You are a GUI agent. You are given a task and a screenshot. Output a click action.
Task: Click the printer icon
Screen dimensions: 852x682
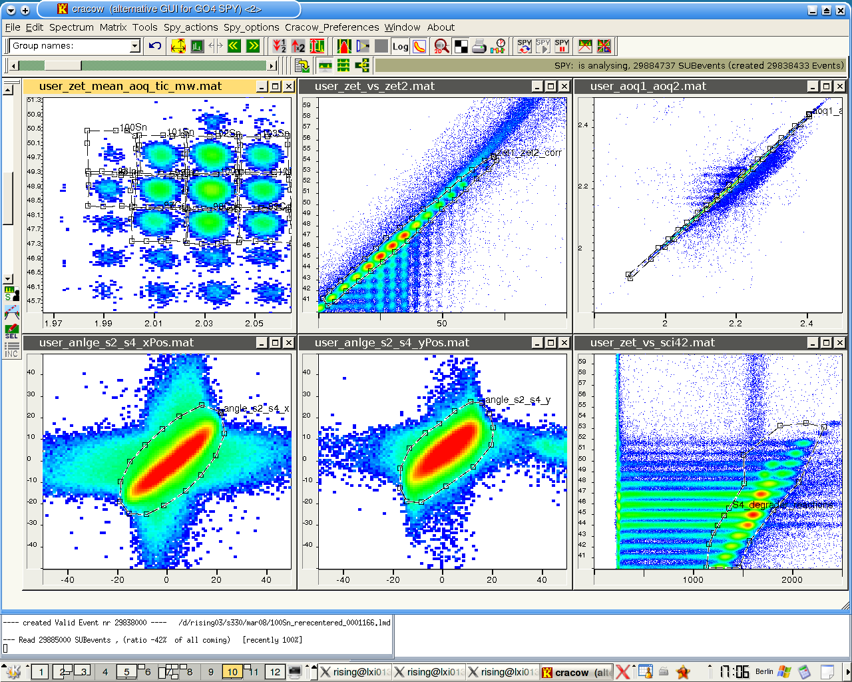coord(479,46)
